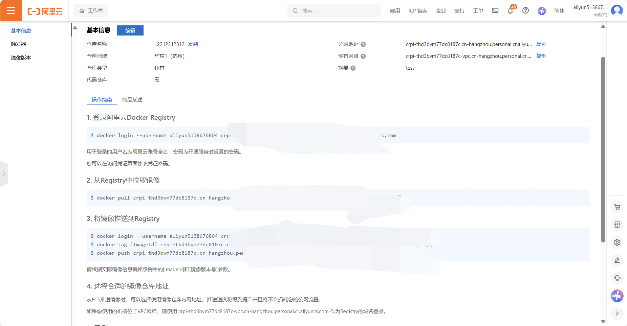The height and width of the screenshot is (326, 627).
Task: Open the notifications bell
Action: click(510, 11)
